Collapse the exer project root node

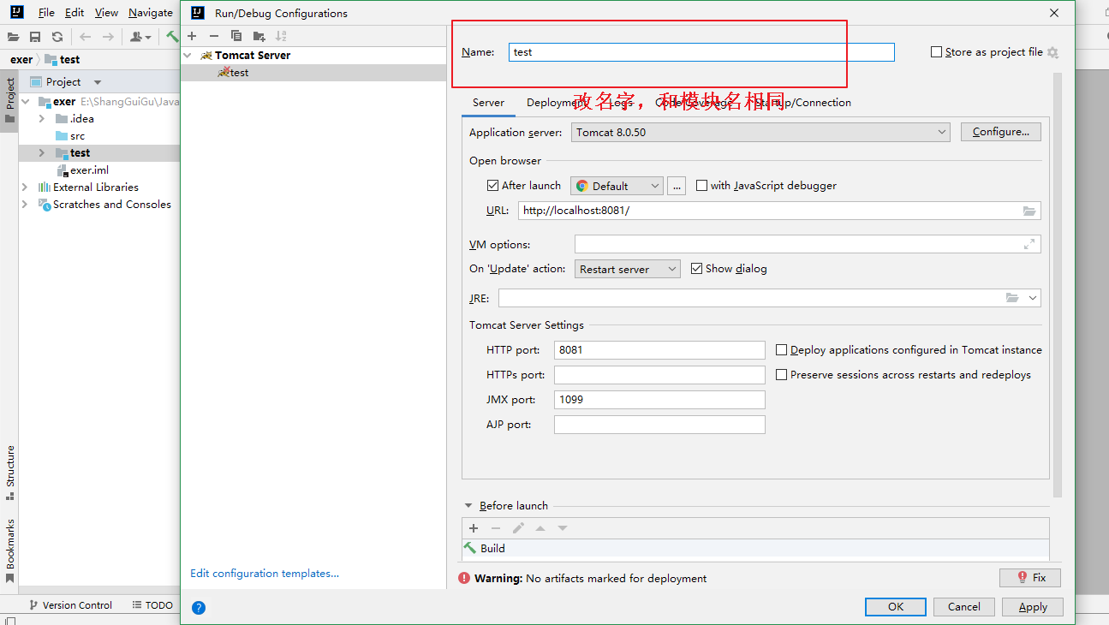pos(24,101)
